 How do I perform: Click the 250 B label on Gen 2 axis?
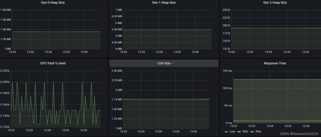pos(226,10)
